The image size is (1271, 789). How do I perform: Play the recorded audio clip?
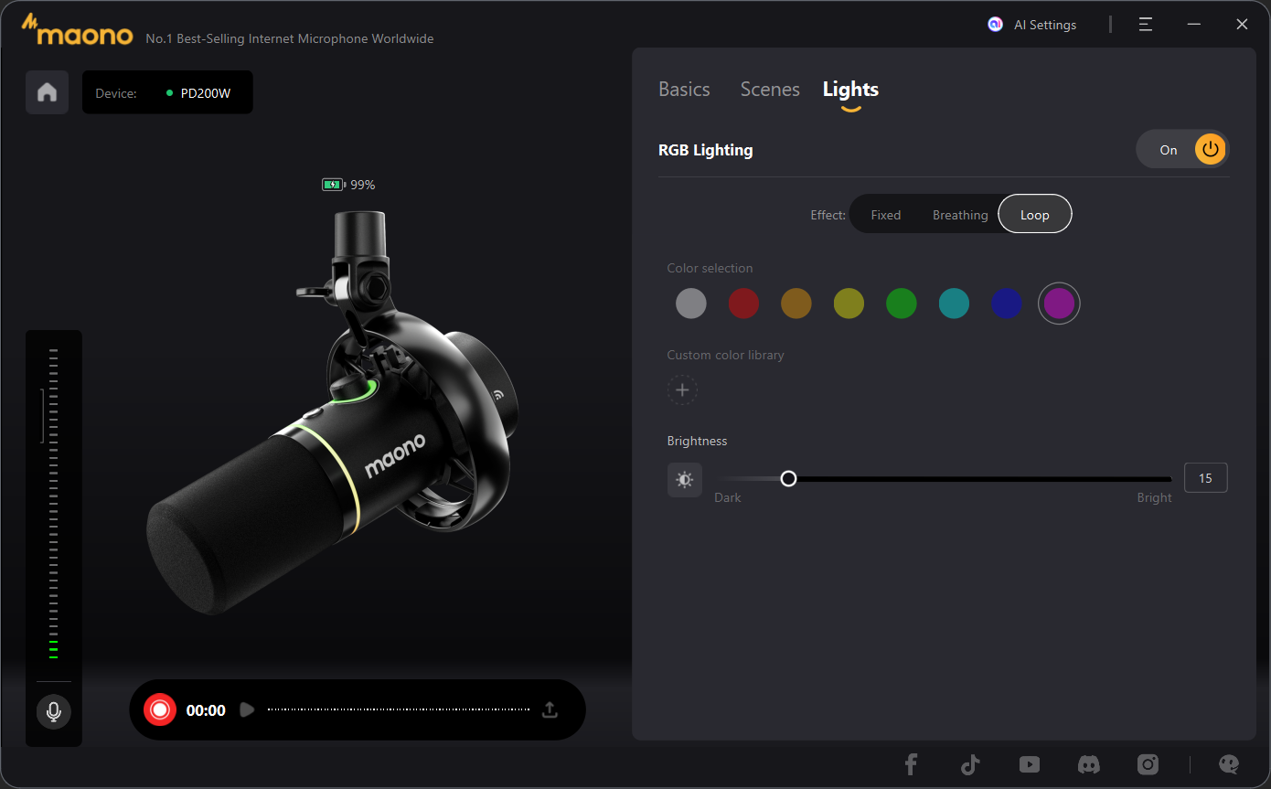tap(246, 709)
